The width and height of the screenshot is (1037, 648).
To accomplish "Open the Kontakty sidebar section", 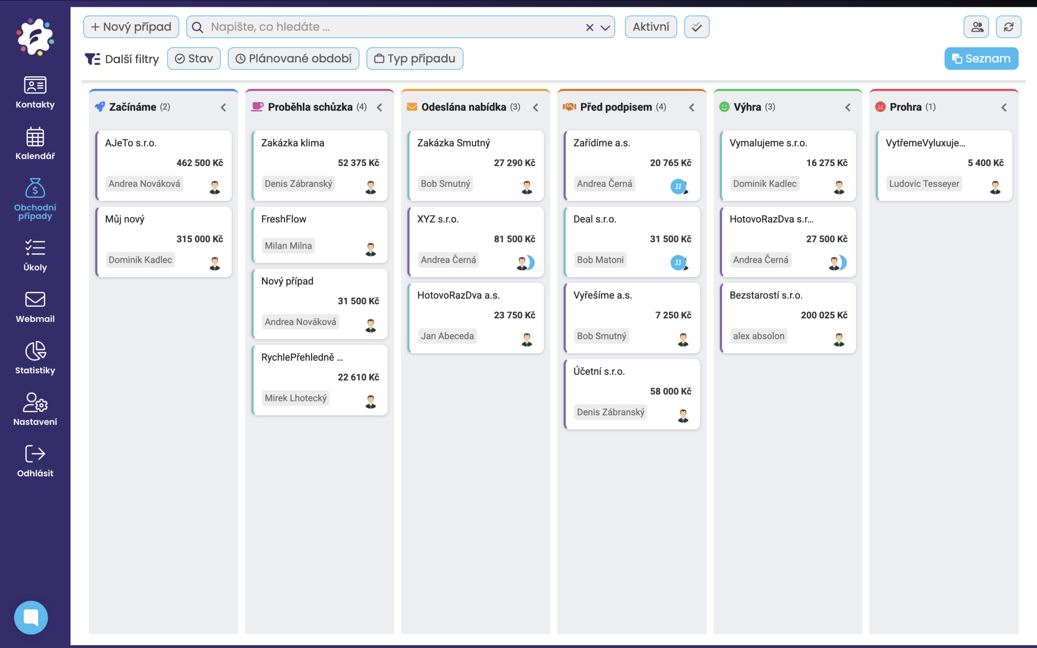I will pyautogui.click(x=35, y=92).
